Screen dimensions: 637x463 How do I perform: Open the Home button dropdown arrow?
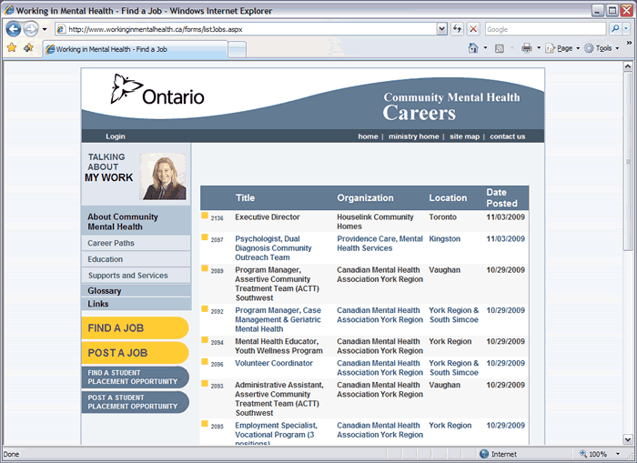[485, 48]
